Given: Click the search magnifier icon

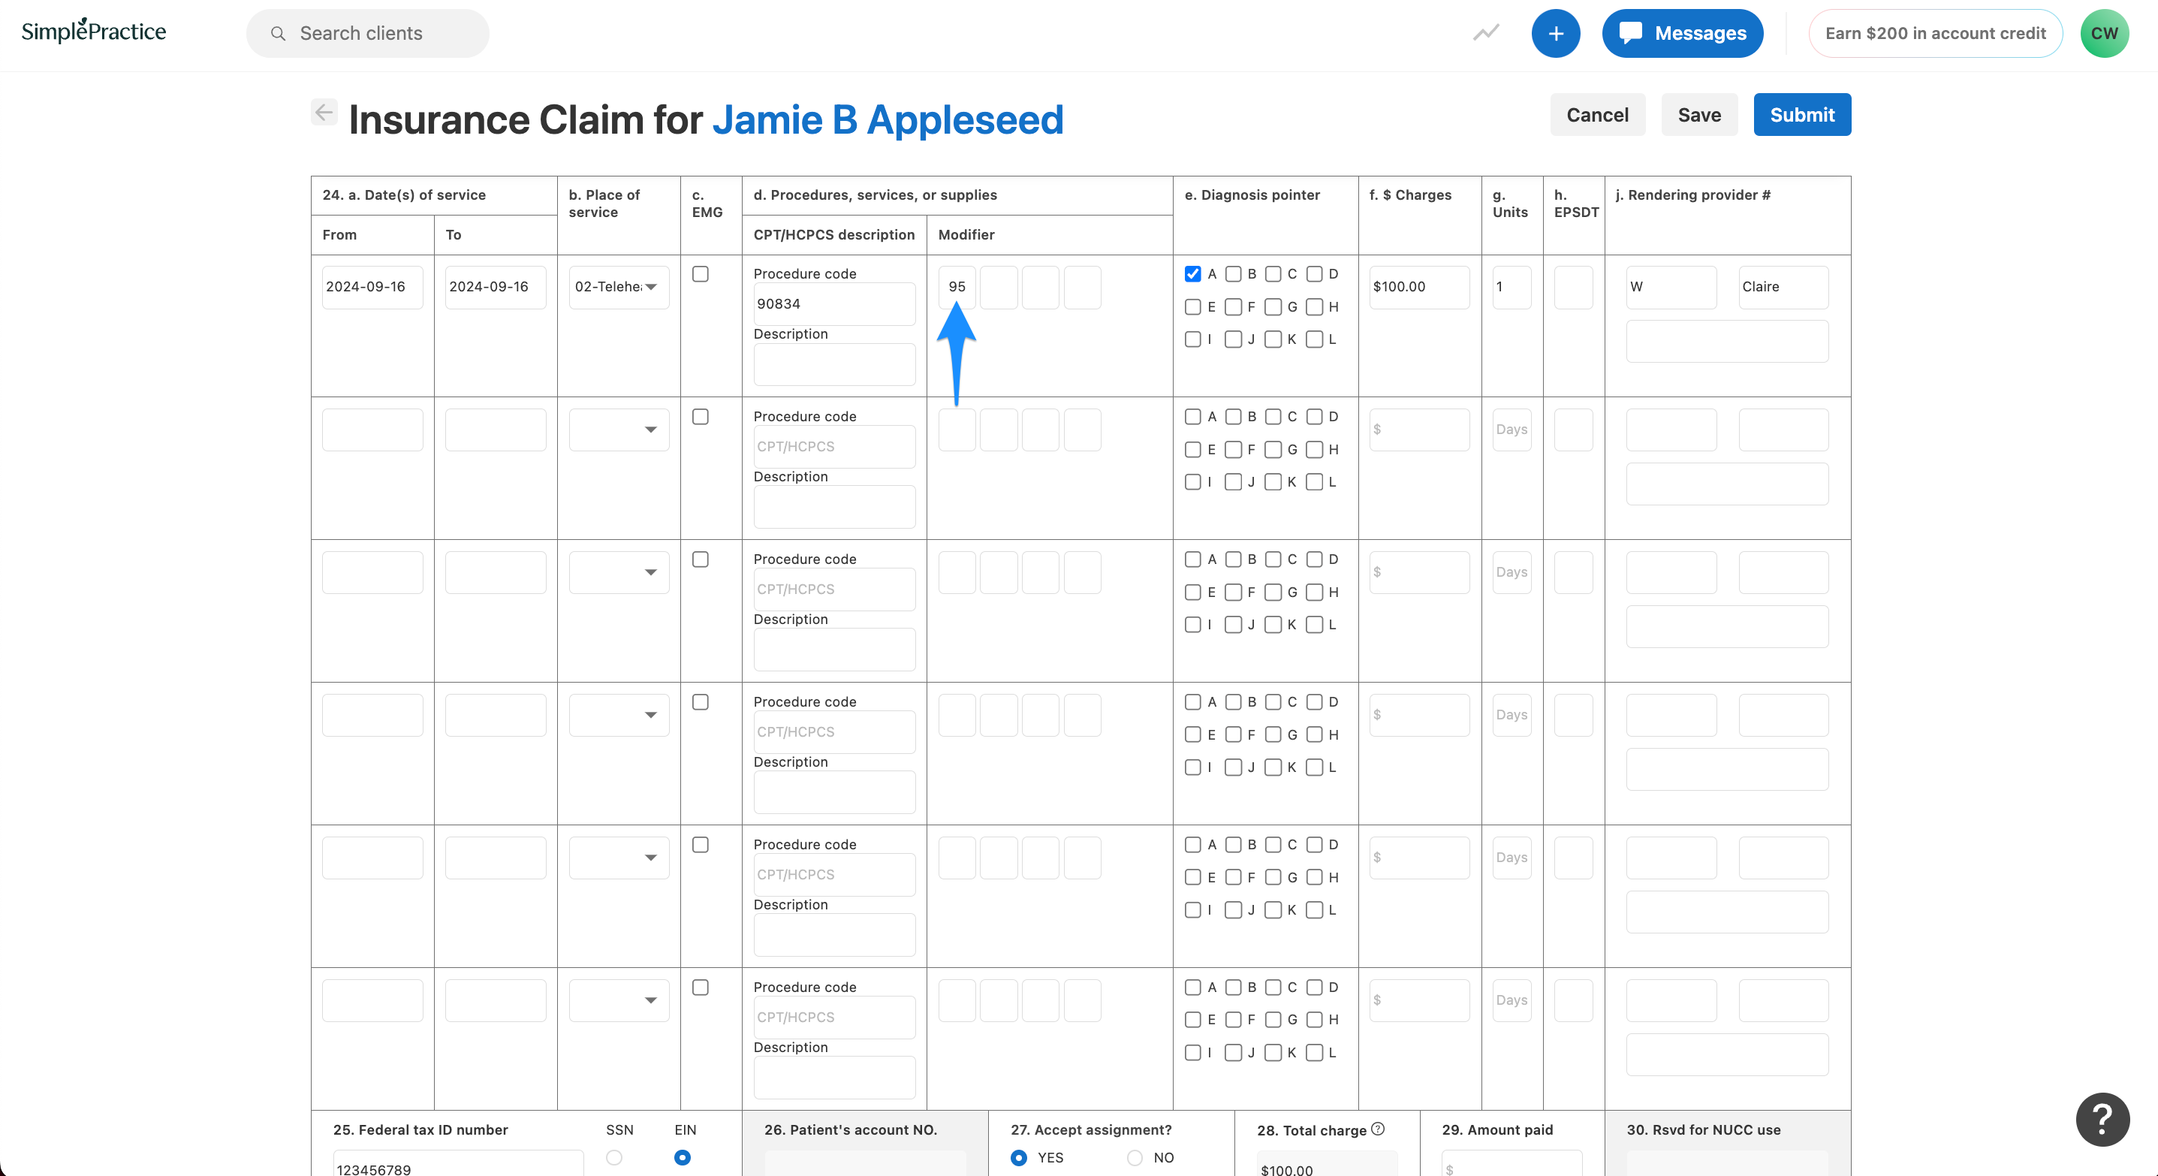Looking at the screenshot, I should (278, 34).
